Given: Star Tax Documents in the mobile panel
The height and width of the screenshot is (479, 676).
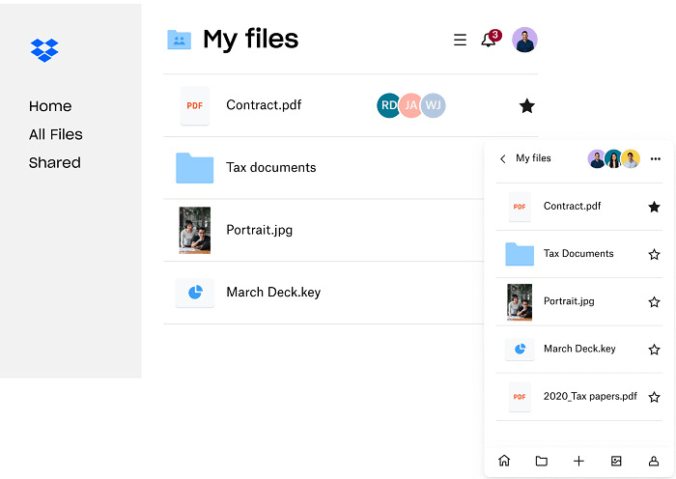Looking at the screenshot, I should click(x=654, y=254).
